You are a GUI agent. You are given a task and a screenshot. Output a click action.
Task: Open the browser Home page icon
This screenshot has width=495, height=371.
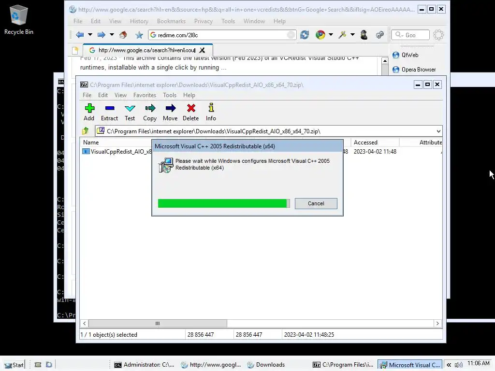click(123, 35)
